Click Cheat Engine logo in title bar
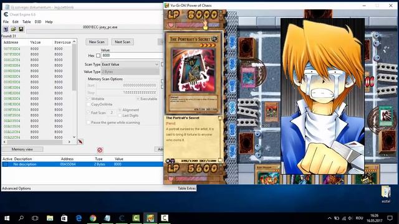Screen dimensions: 399x224 tap(6, 14)
